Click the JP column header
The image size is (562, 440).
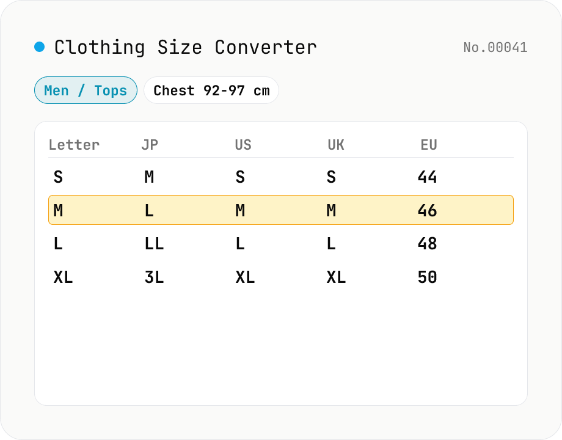click(150, 145)
